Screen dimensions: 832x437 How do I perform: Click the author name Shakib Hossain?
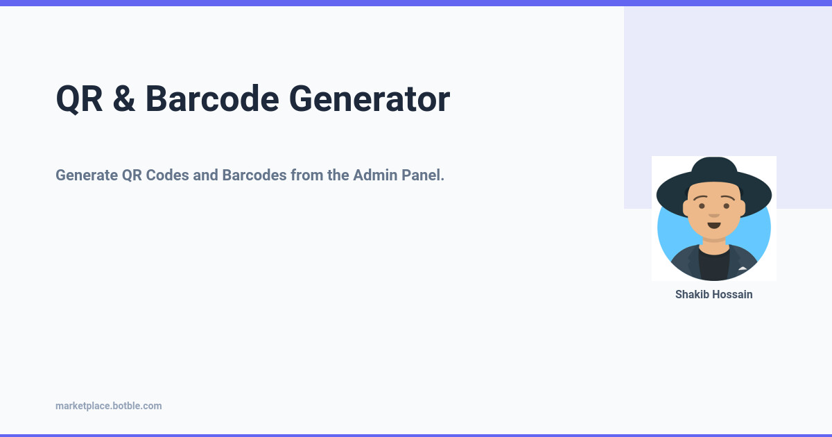pyautogui.click(x=713, y=294)
